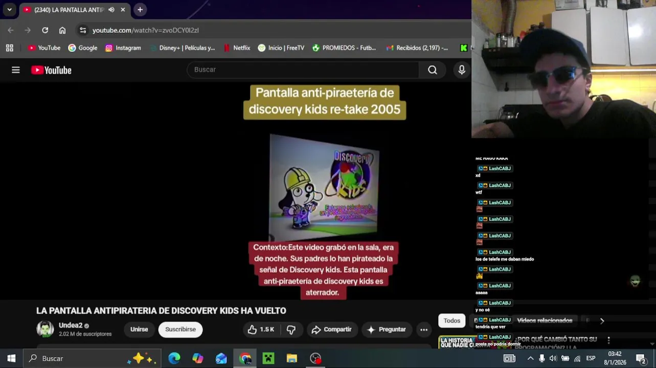Click the Suscribirse button

pyautogui.click(x=180, y=330)
